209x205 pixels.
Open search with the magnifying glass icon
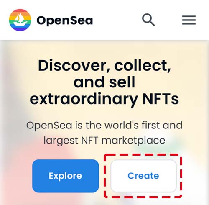(x=148, y=20)
